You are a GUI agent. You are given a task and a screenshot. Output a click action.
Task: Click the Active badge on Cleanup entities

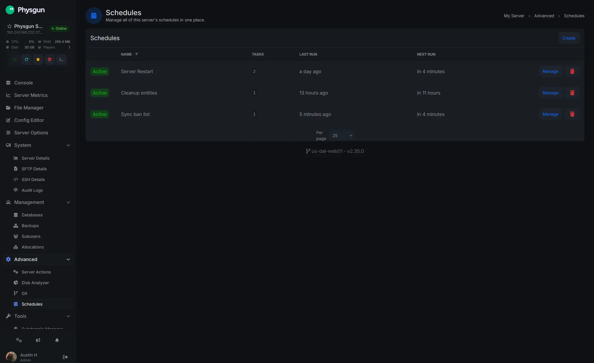point(99,93)
